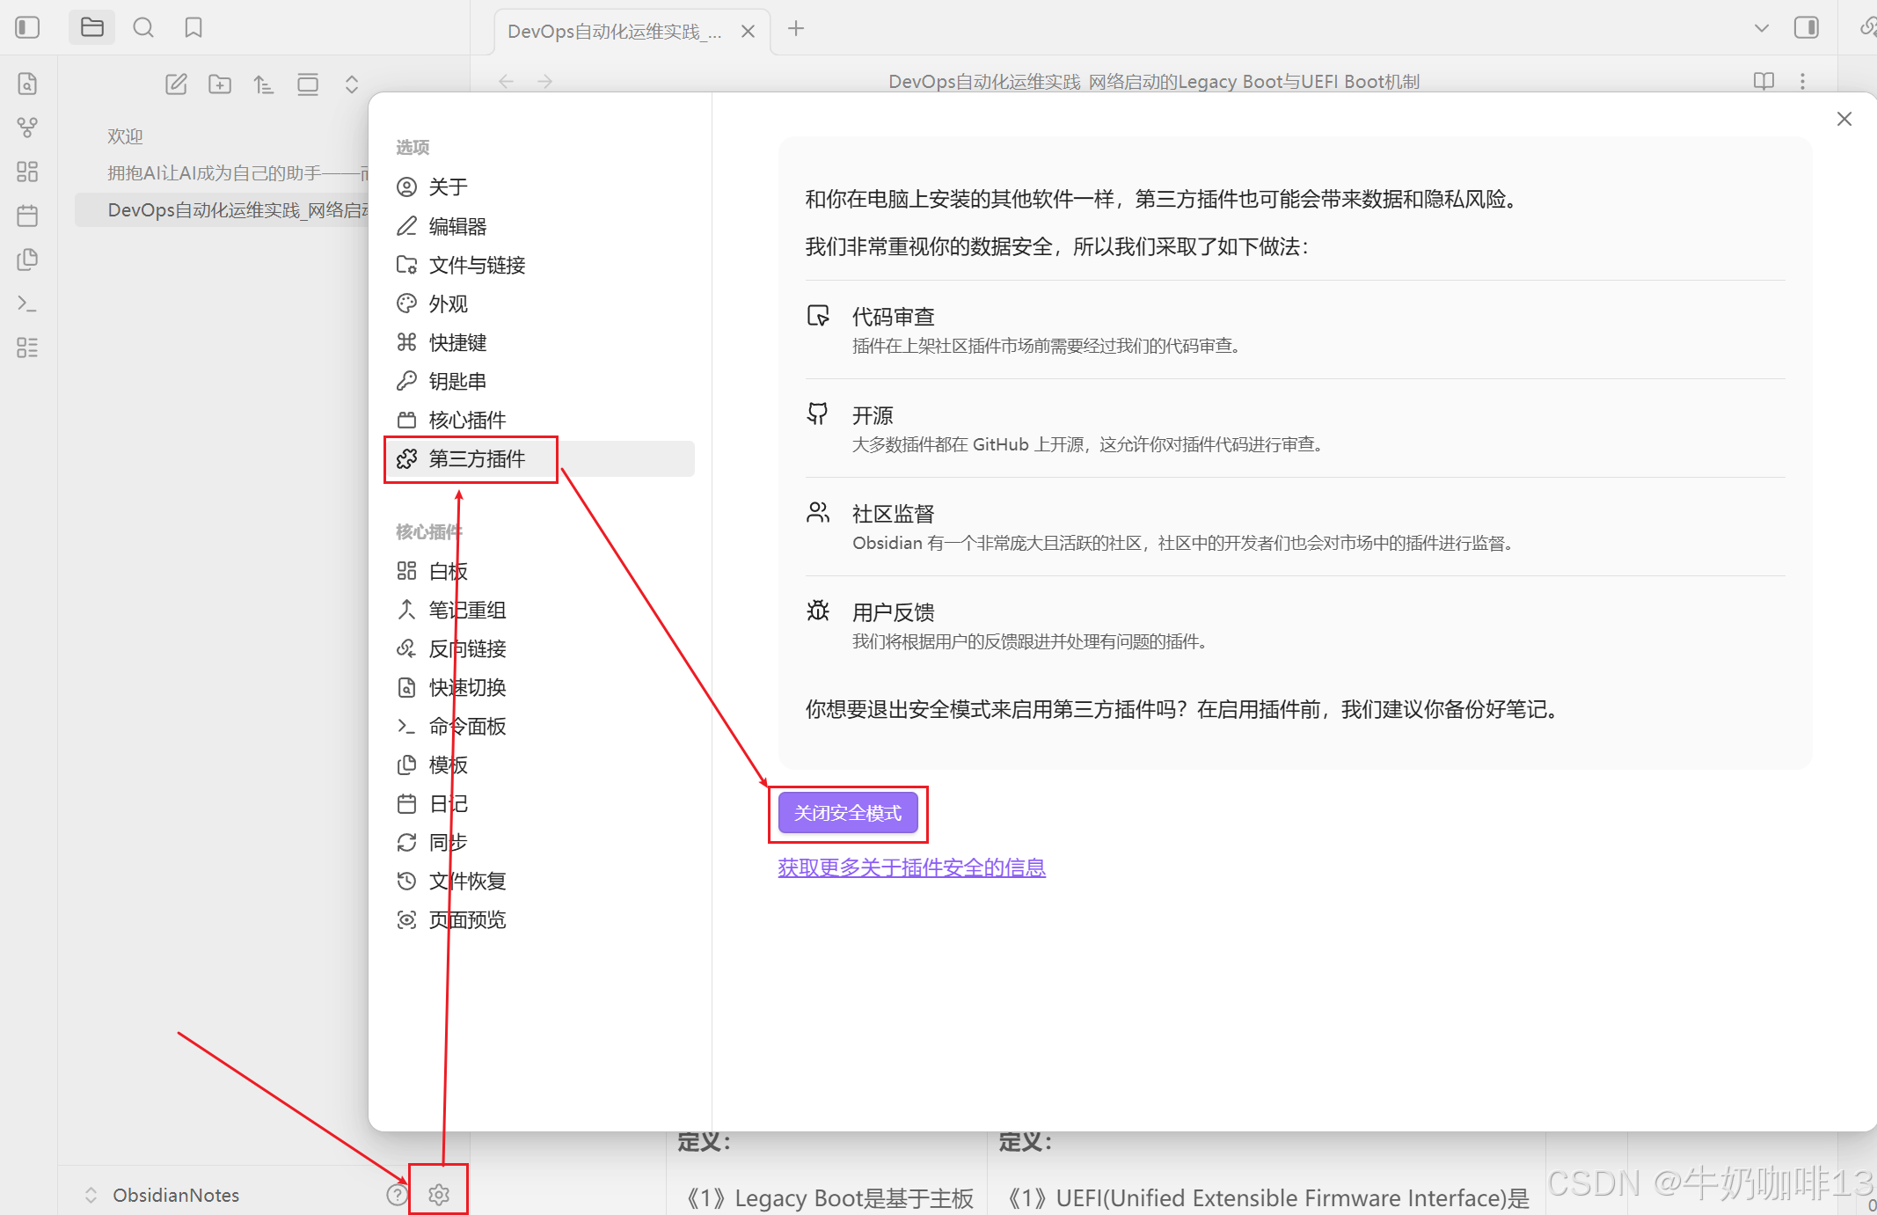
Task: Open the file explorer folder icon
Action: (x=92, y=27)
